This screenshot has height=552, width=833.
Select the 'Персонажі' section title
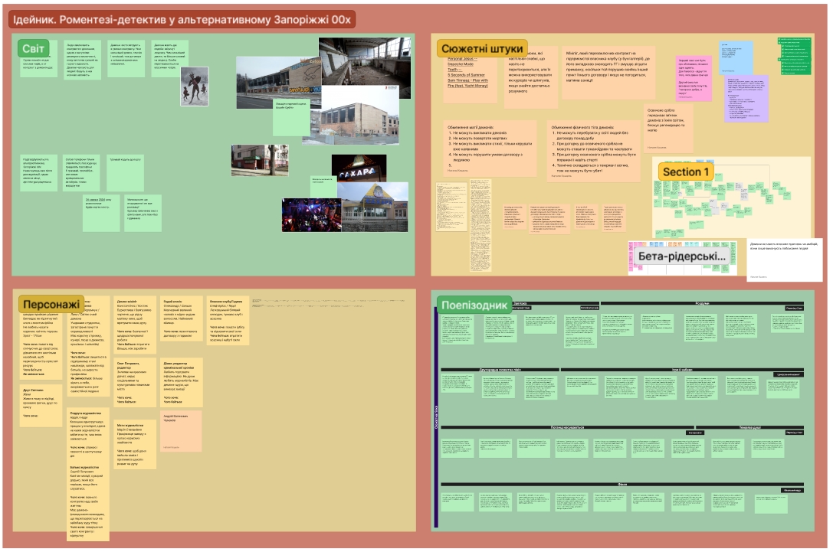[48, 304]
